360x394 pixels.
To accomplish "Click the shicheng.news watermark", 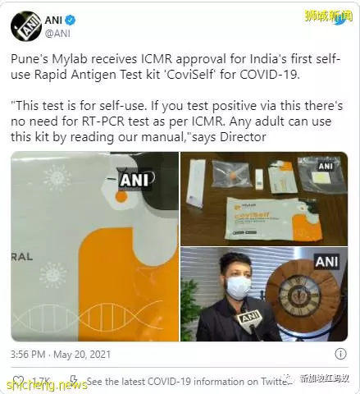I will point(47,385).
